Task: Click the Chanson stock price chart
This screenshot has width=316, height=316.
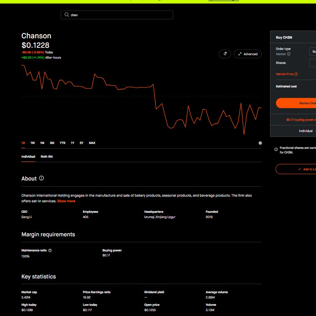Action: 141,100
